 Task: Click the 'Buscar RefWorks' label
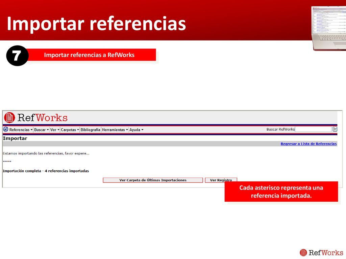coord(280,129)
